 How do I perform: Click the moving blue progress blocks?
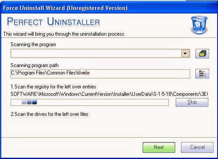pos(29,102)
